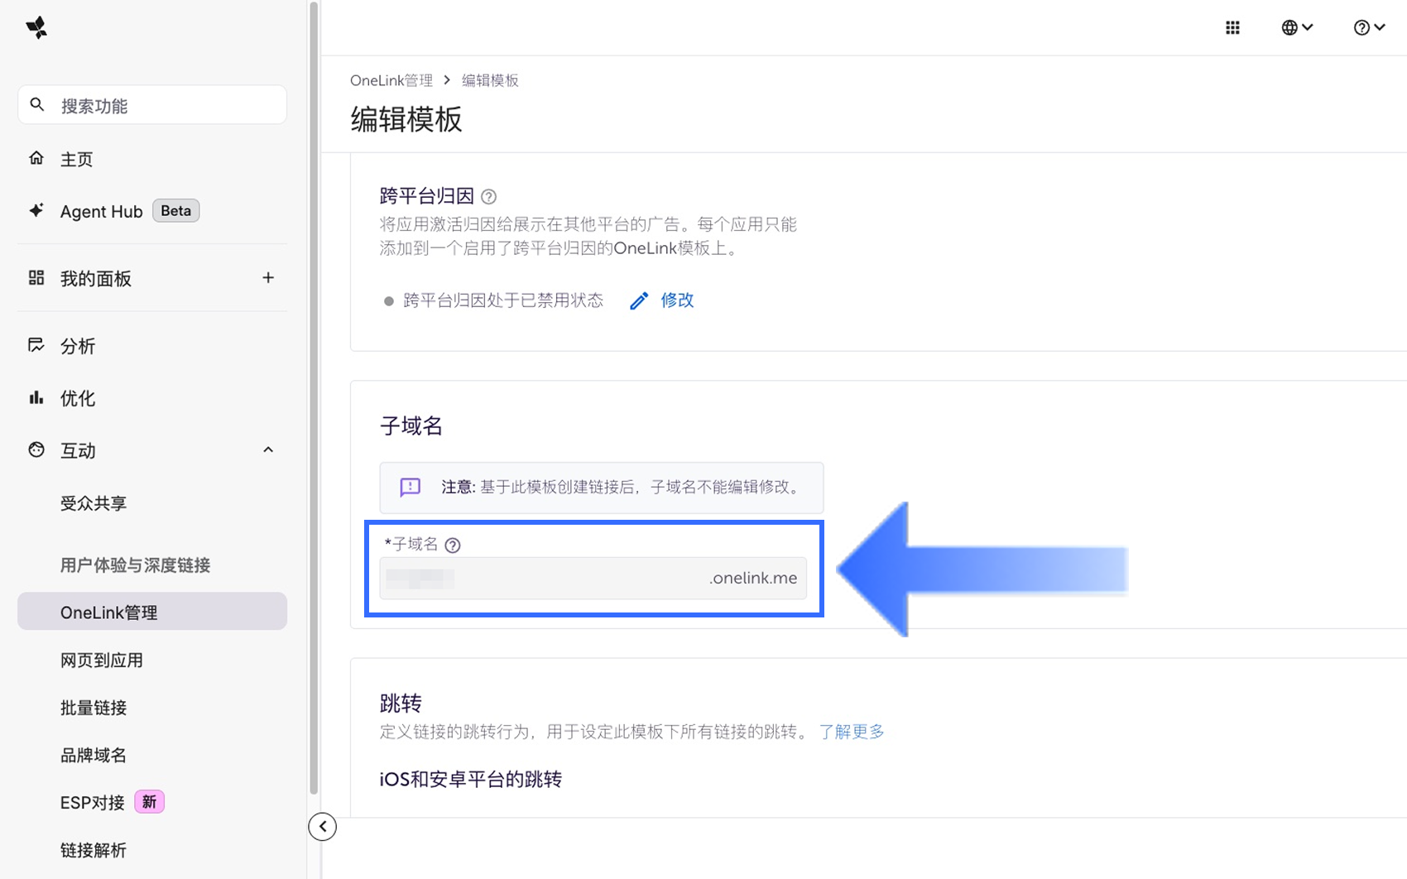Viewport: 1407px width, 879px height.
Task: Click the sidebar vertical scrollbar
Action: point(314,397)
